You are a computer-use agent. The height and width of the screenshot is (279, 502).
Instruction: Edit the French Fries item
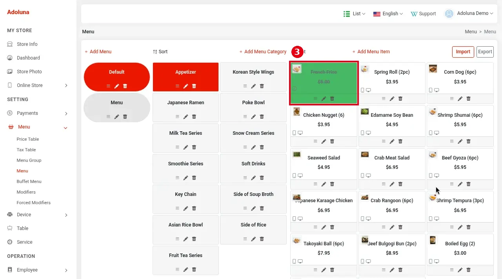(324, 99)
